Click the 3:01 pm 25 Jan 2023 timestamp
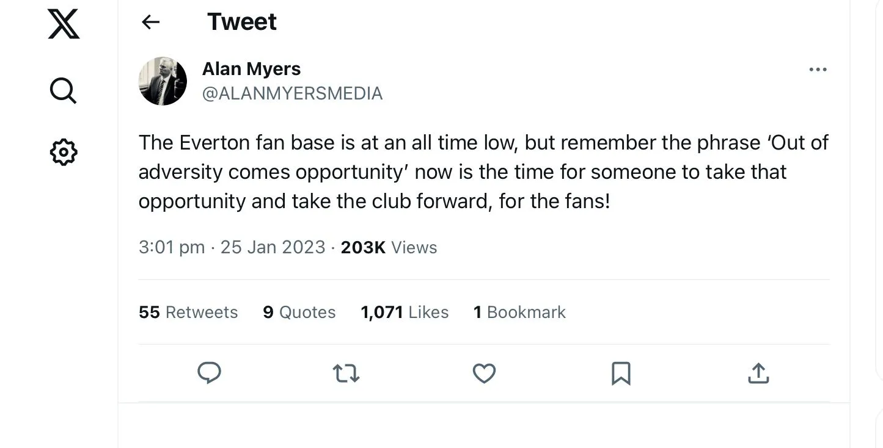 tap(232, 247)
